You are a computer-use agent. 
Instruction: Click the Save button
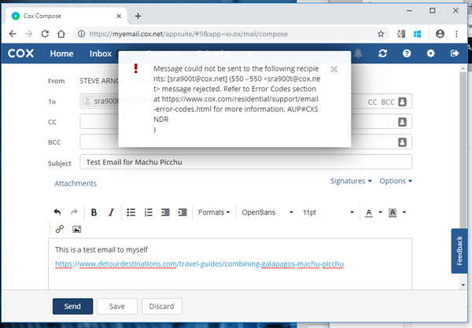[x=117, y=306]
